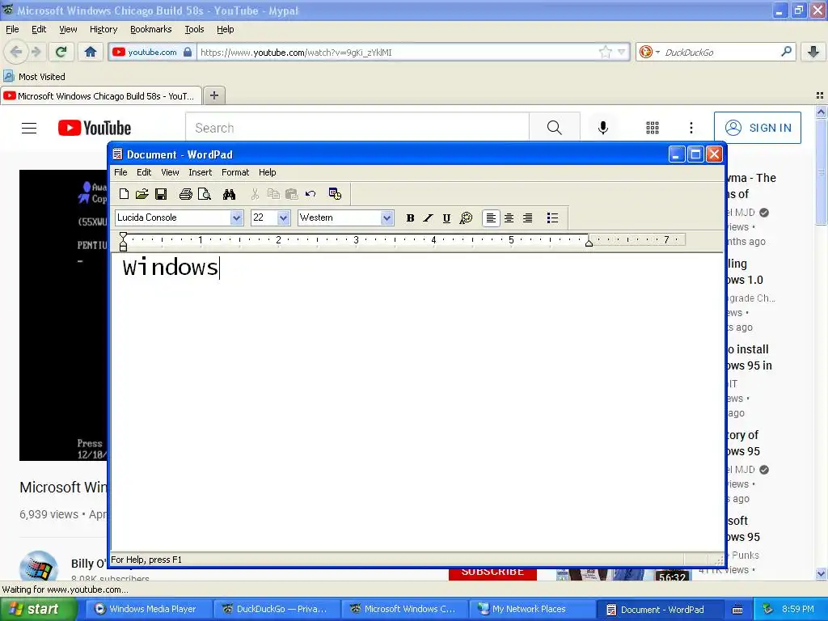Open Print Preview in WordPad
The width and height of the screenshot is (828, 621).
tap(205, 194)
